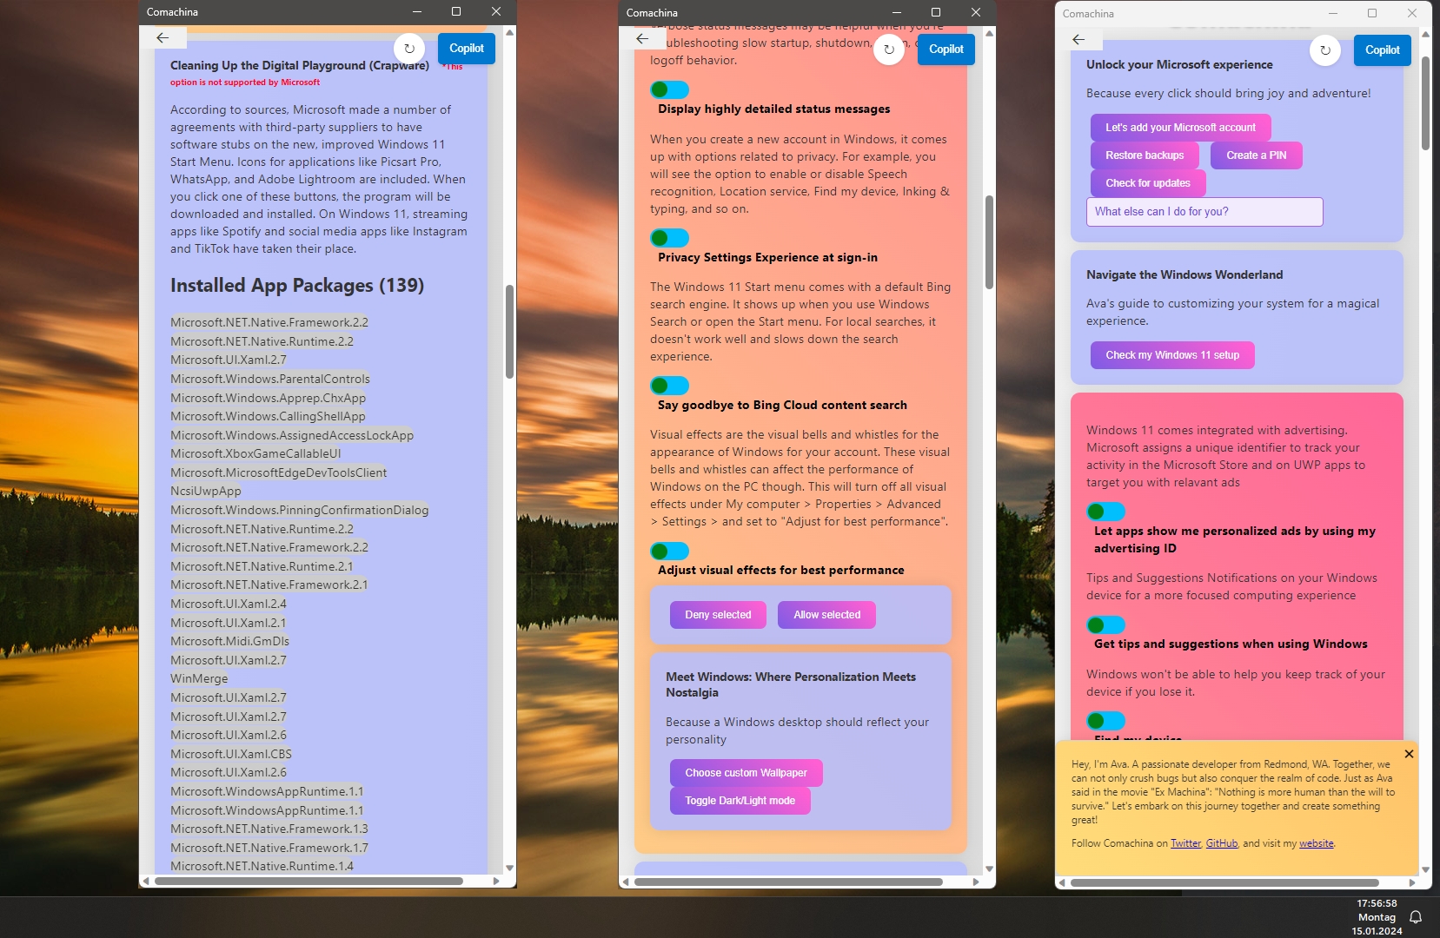Minimize the left Comachina window
This screenshot has width=1440, height=938.
click(417, 11)
